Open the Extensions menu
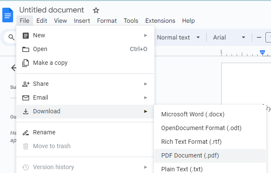Image resolution: width=271 pixels, height=173 pixels. 160,21
